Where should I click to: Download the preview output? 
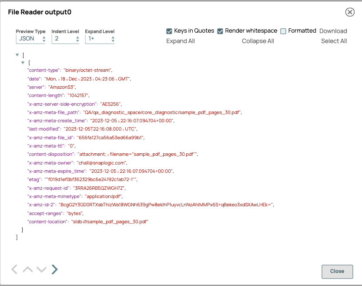333,31
